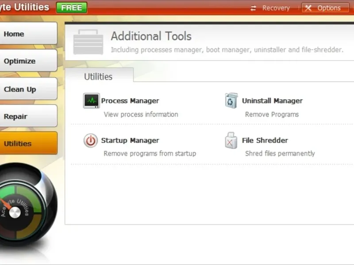Switch to the Clean Up section
This screenshot has width=354, height=265.
28,89
